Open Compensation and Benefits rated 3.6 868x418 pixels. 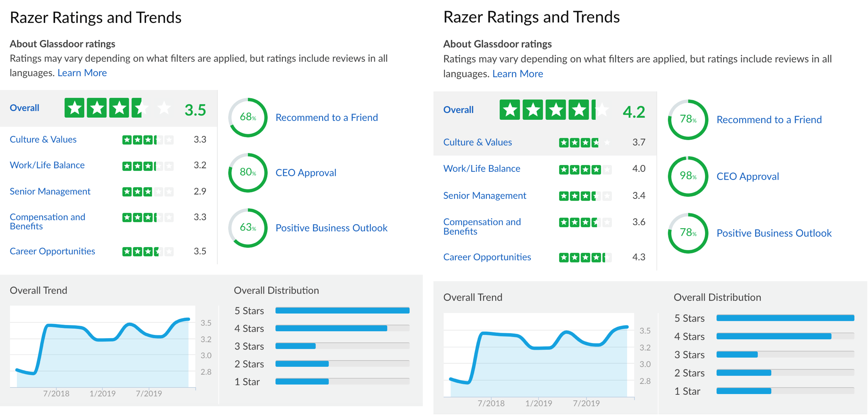[x=482, y=226]
